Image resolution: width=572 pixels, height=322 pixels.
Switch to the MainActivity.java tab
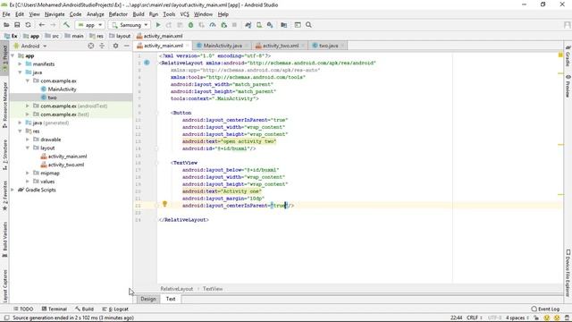pyautogui.click(x=223, y=46)
